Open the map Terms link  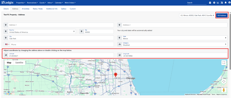(x=213, y=94)
